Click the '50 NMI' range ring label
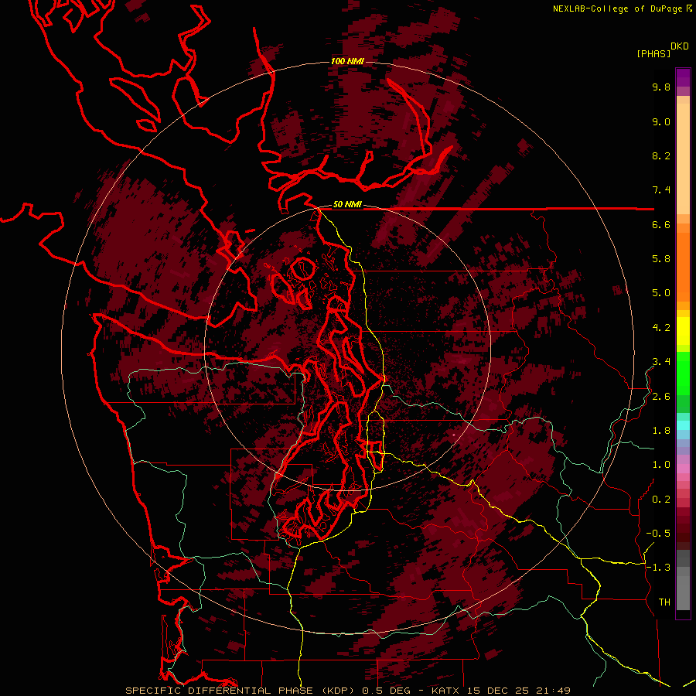 click(347, 205)
